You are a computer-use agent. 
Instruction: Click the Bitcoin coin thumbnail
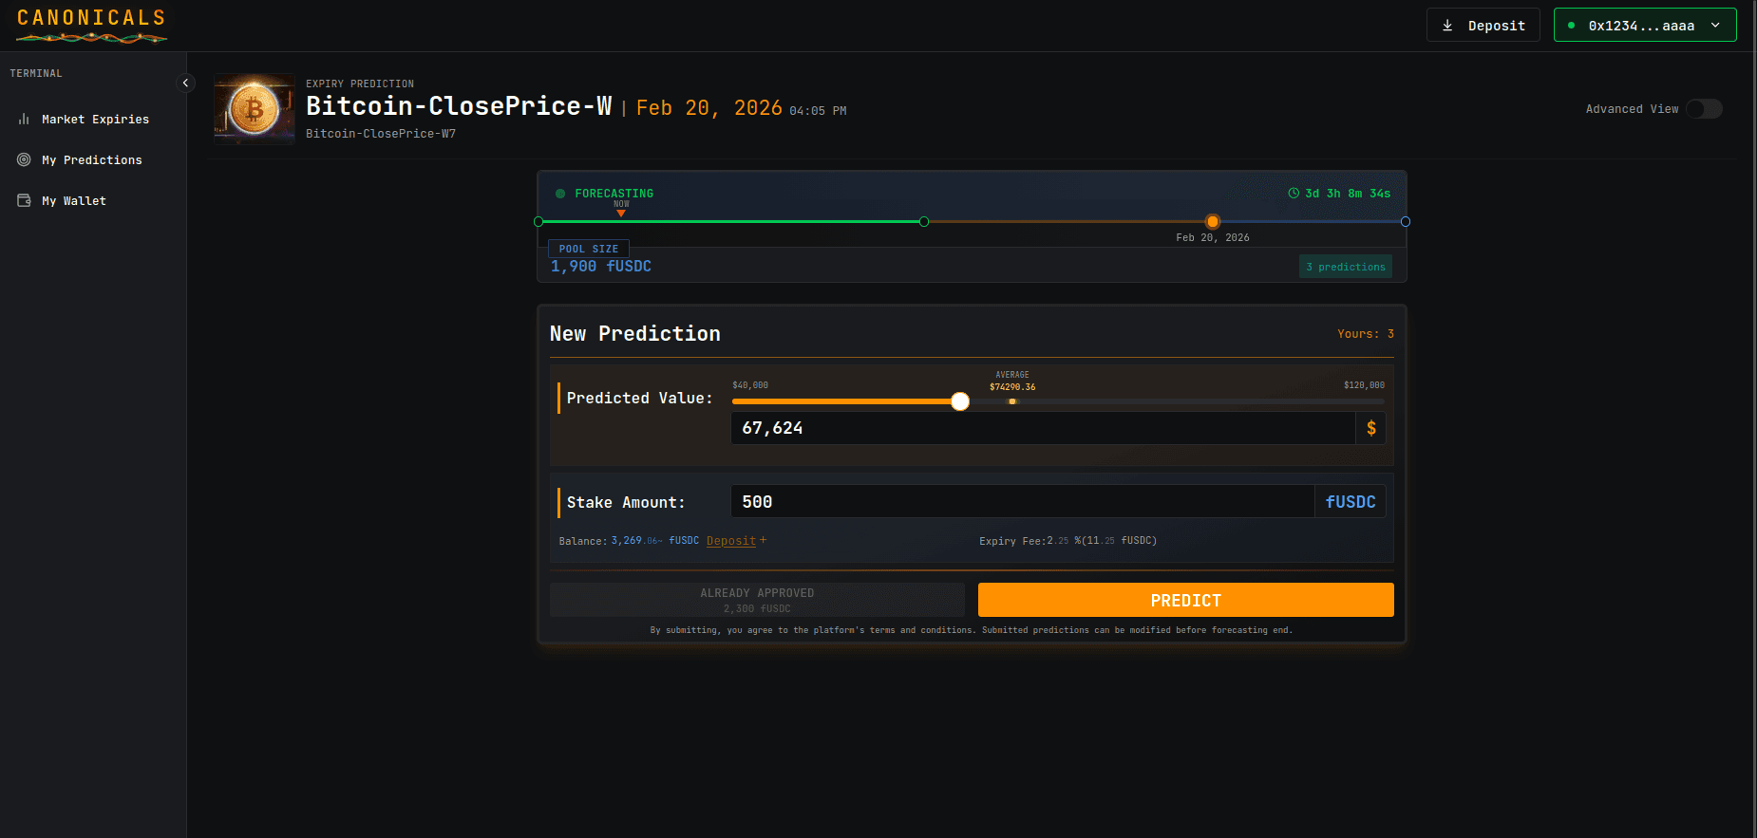255,109
